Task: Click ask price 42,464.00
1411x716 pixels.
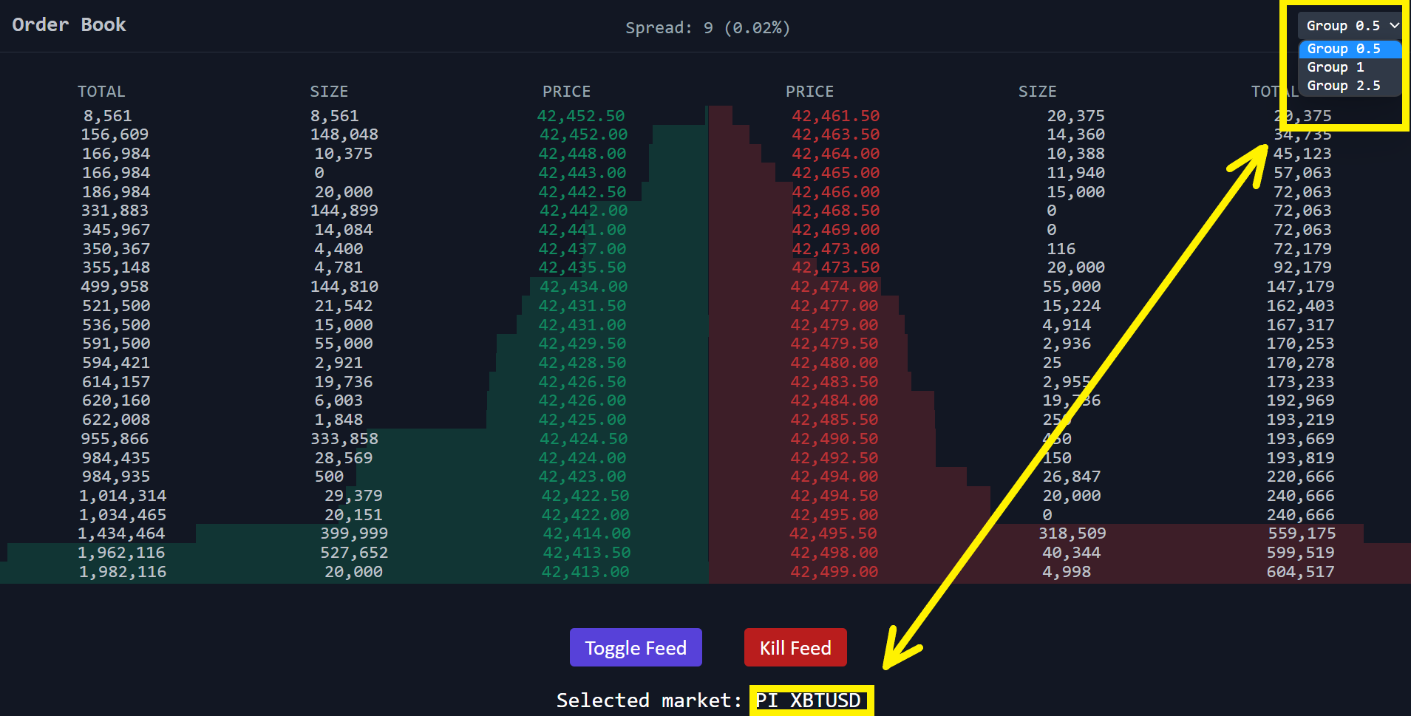Action: coord(836,154)
